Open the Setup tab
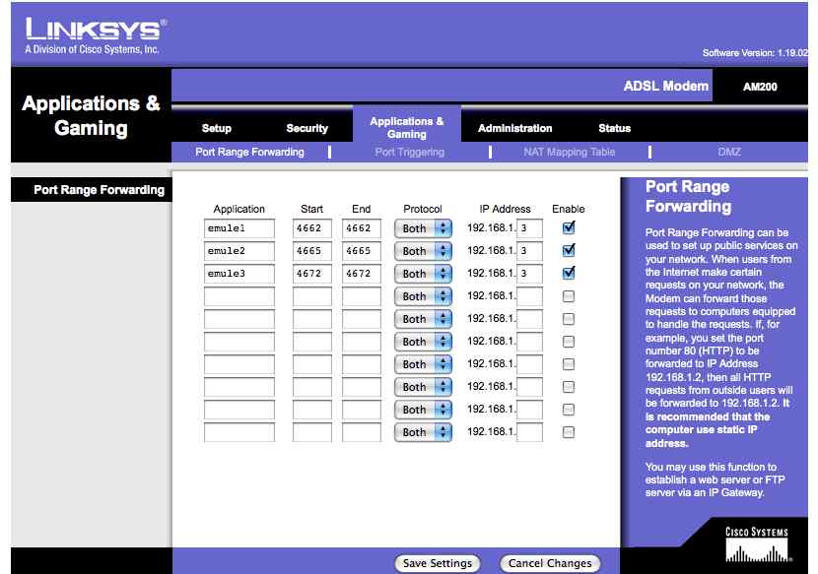Image resolution: width=818 pixels, height=574 pixels. (x=217, y=128)
